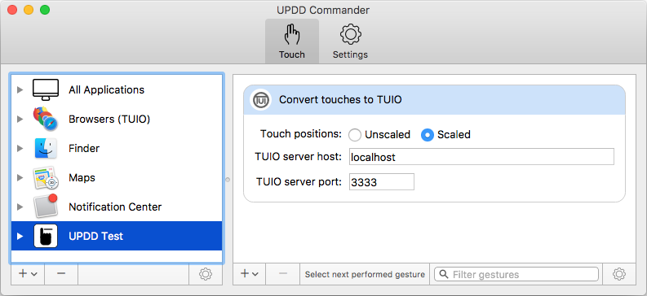The image size is (647, 296).
Task: Click Select next performed gesture button
Action: 365,274
